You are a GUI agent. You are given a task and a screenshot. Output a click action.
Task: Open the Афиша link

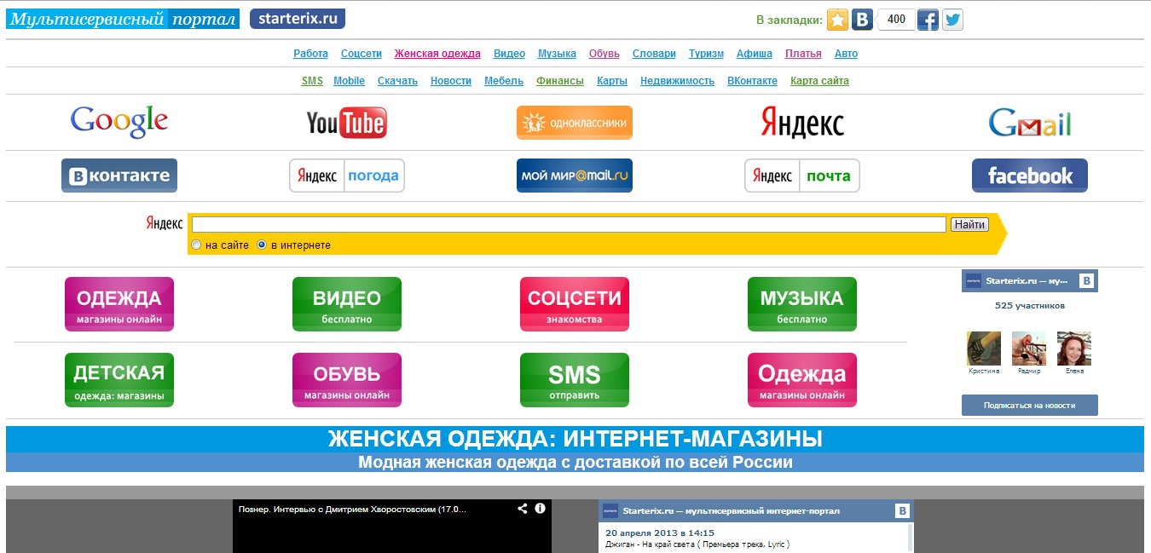click(x=755, y=54)
